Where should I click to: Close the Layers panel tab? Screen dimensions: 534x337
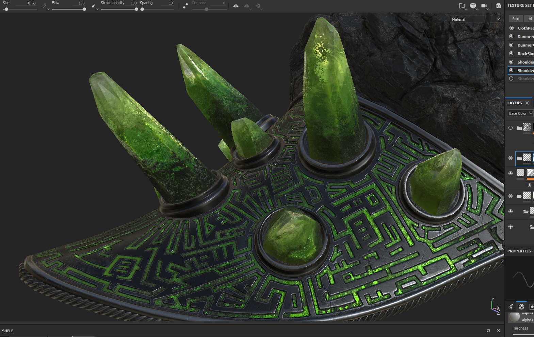click(x=527, y=103)
